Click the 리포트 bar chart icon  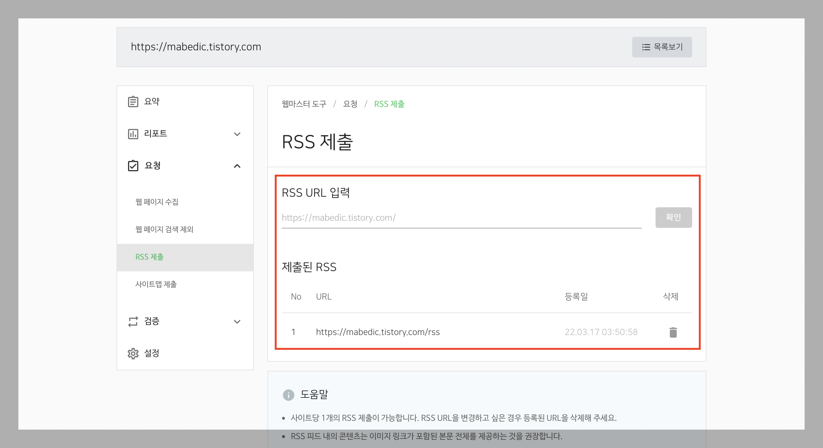pyautogui.click(x=133, y=134)
